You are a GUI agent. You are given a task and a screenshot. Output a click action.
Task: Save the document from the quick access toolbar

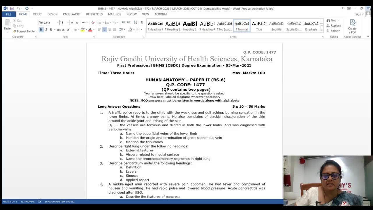[12, 8]
